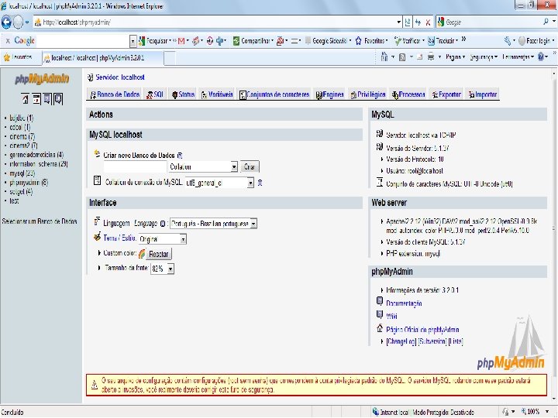Click the rainbow custom color picker icon

click(142, 254)
